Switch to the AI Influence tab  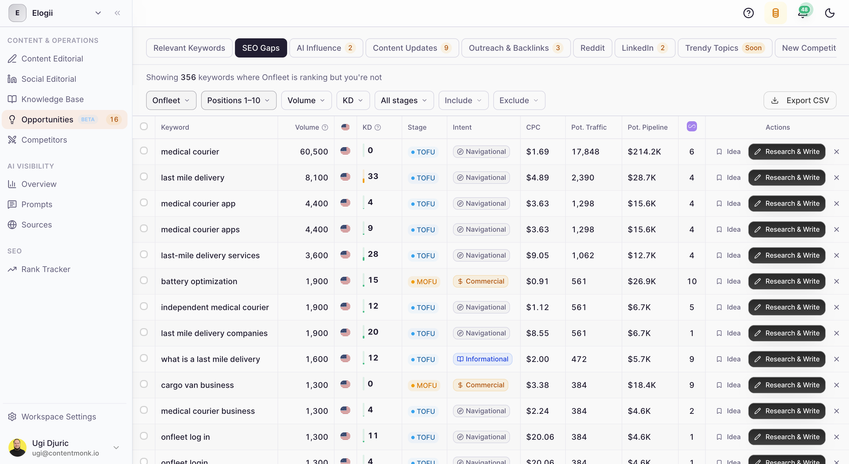(326, 47)
